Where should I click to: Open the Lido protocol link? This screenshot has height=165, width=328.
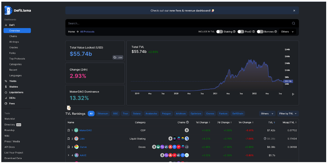coord(82,139)
